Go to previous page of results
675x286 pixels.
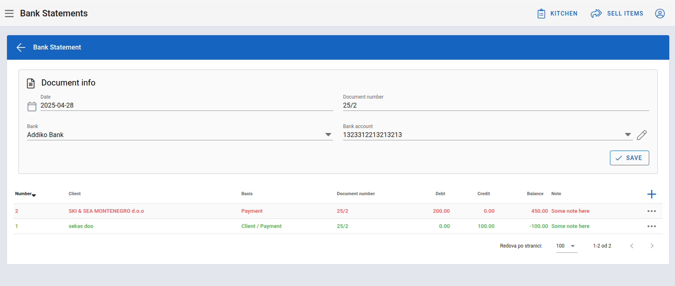[x=632, y=246]
